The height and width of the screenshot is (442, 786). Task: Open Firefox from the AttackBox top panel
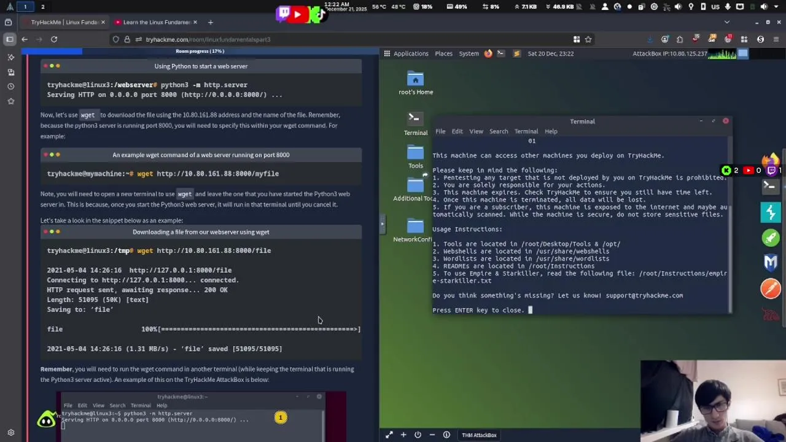pyautogui.click(x=488, y=53)
